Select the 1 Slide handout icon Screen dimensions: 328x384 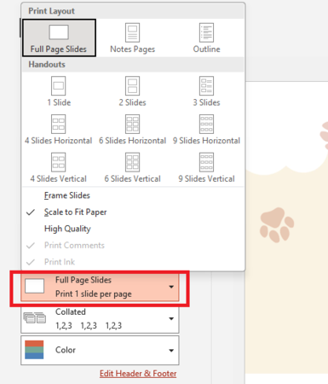pos(59,85)
